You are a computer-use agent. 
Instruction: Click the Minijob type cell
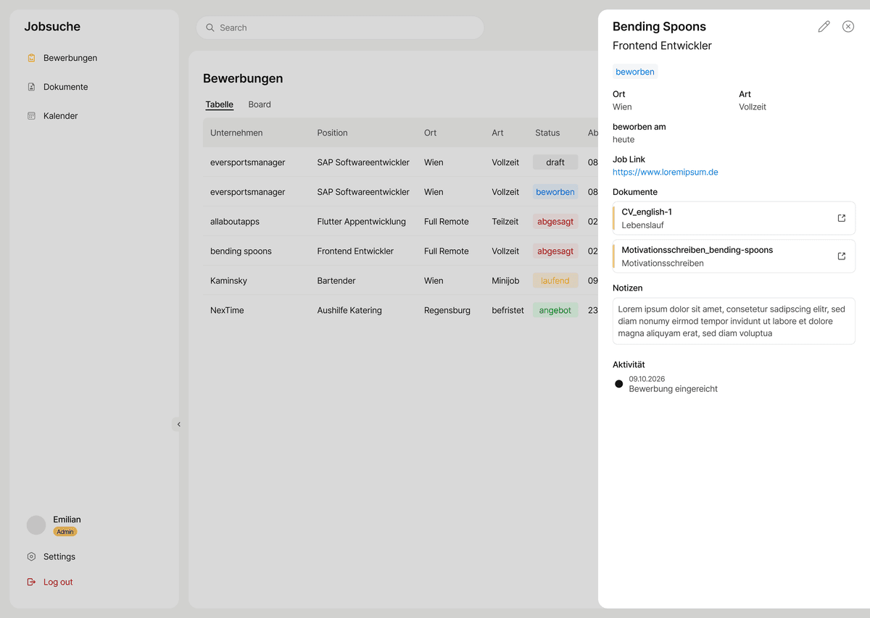tap(505, 280)
